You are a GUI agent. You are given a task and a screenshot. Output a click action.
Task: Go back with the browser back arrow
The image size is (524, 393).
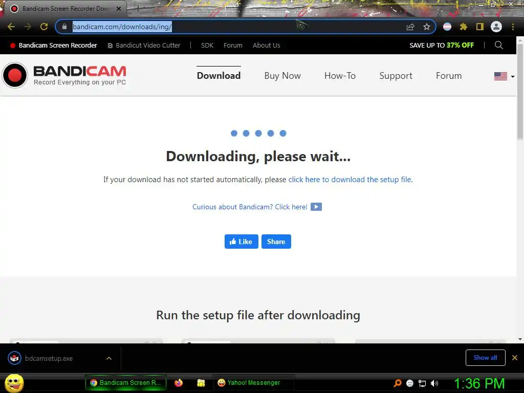(x=11, y=27)
